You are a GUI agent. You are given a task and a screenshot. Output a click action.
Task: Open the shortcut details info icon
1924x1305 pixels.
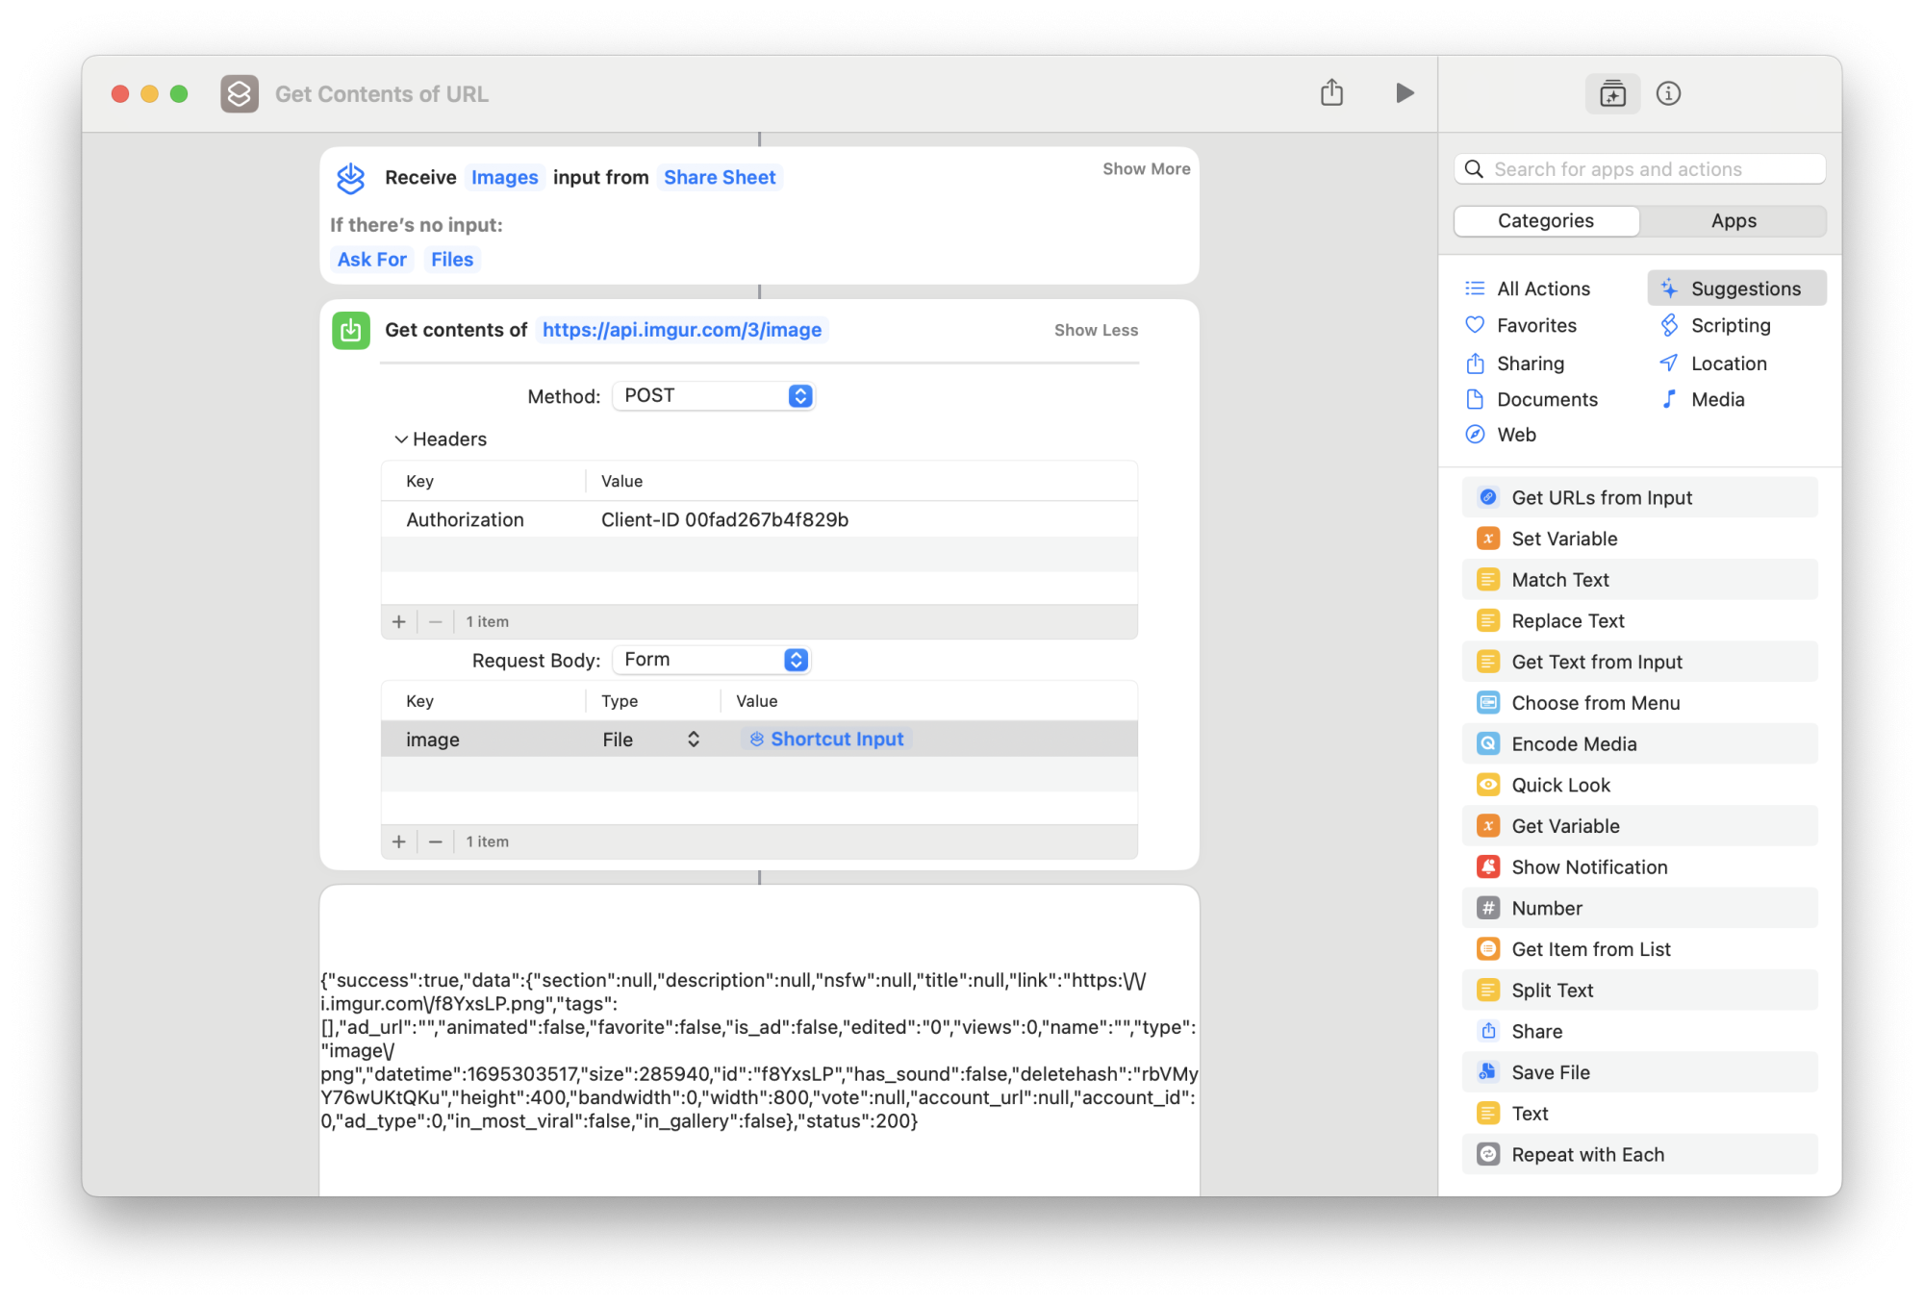1668,93
